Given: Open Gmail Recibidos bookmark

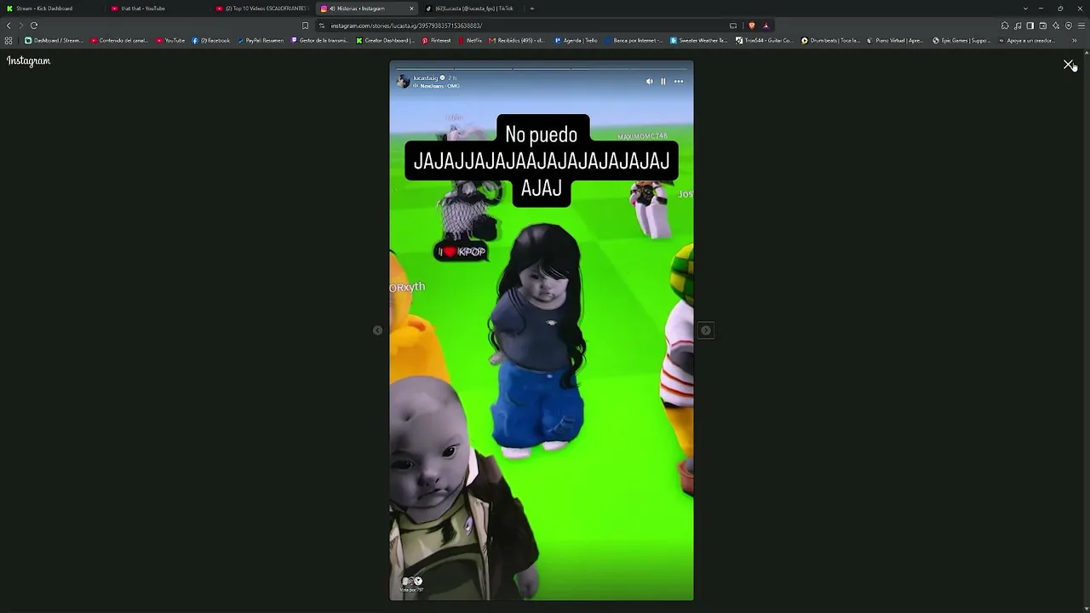Looking at the screenshot, I should coord(516,41).
